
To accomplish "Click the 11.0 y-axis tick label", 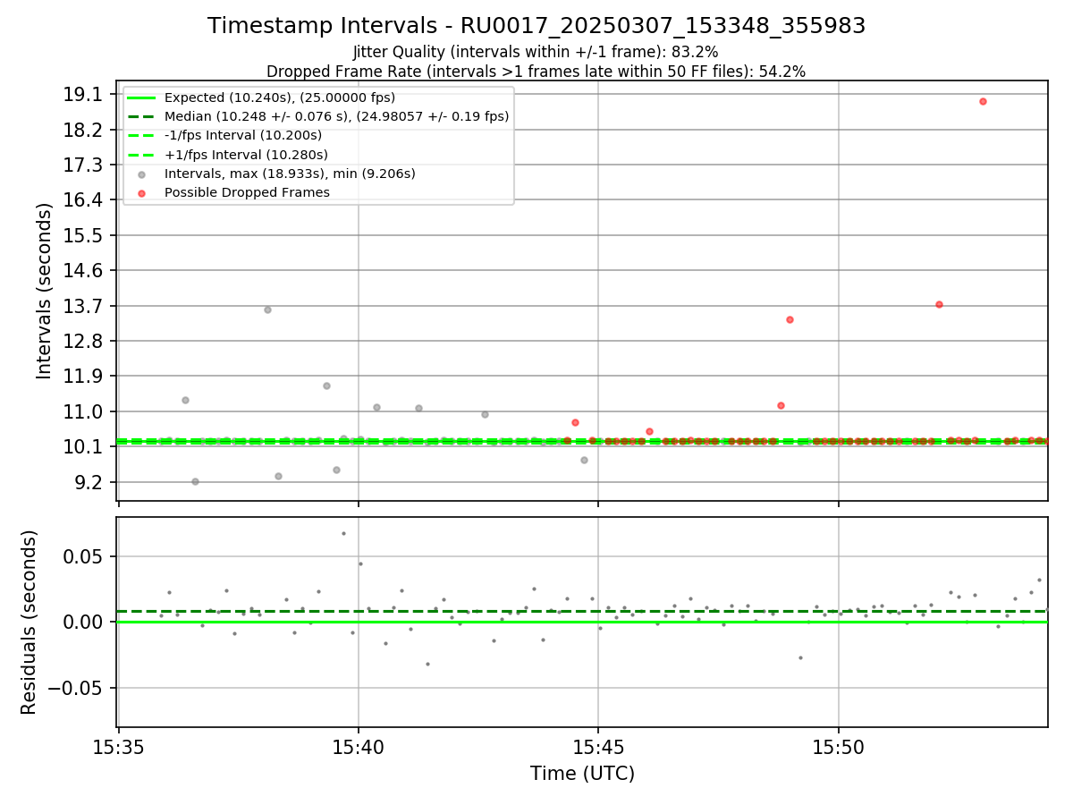I will pyautogui.click(x=84, y=411).
